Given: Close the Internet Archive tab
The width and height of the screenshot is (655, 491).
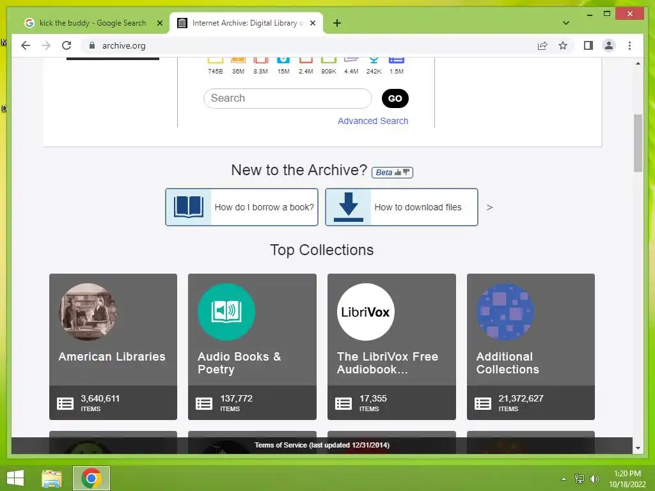Looking at the screenshot, I should click(312, 23).
